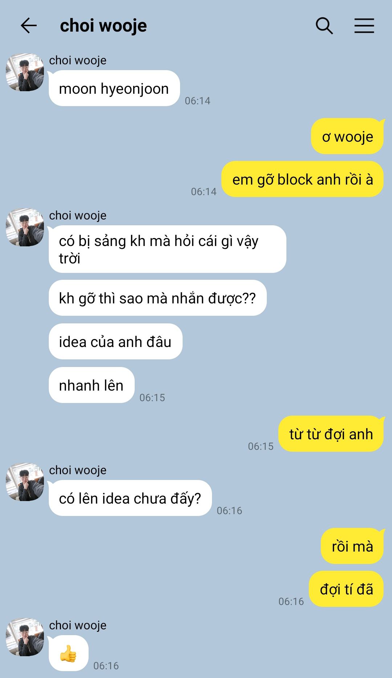Tap sender name above 'có bị sảng' message
The height and width of the screenshot is (678, 392).
(x=78, y=215)
